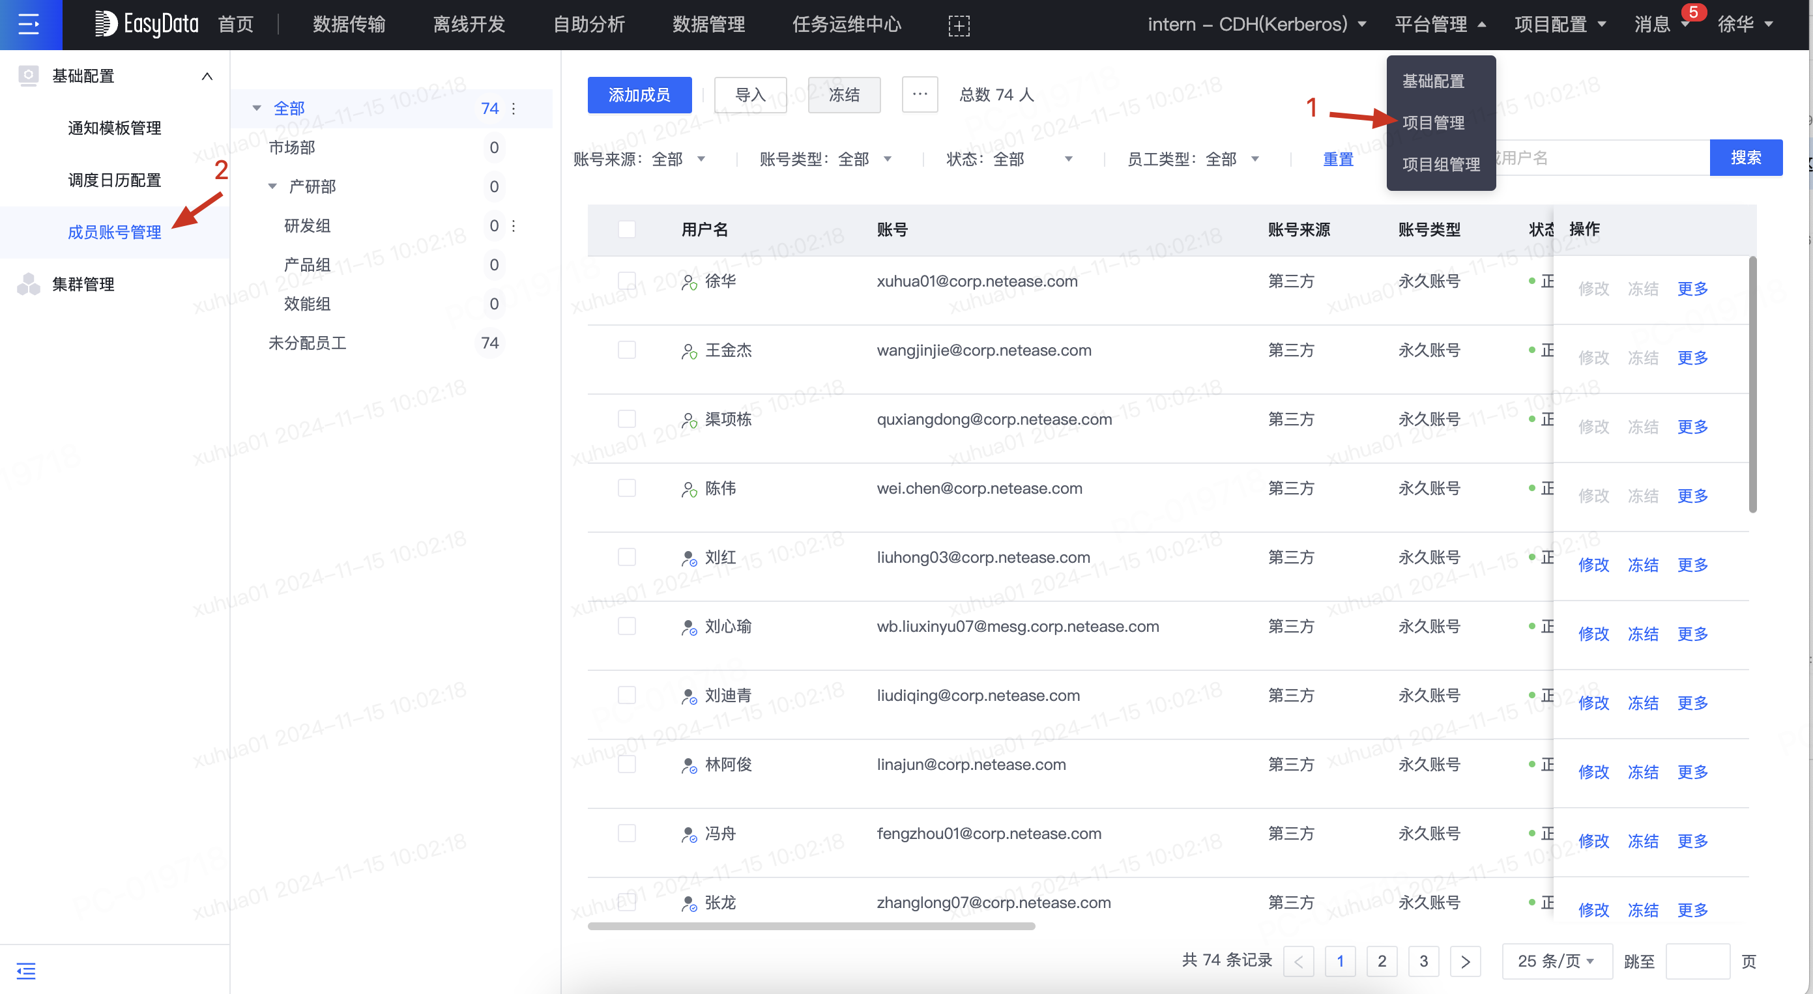
Task: Click the red message badge showing 5
Action: pyautogui.click(x=1692, y=12)
